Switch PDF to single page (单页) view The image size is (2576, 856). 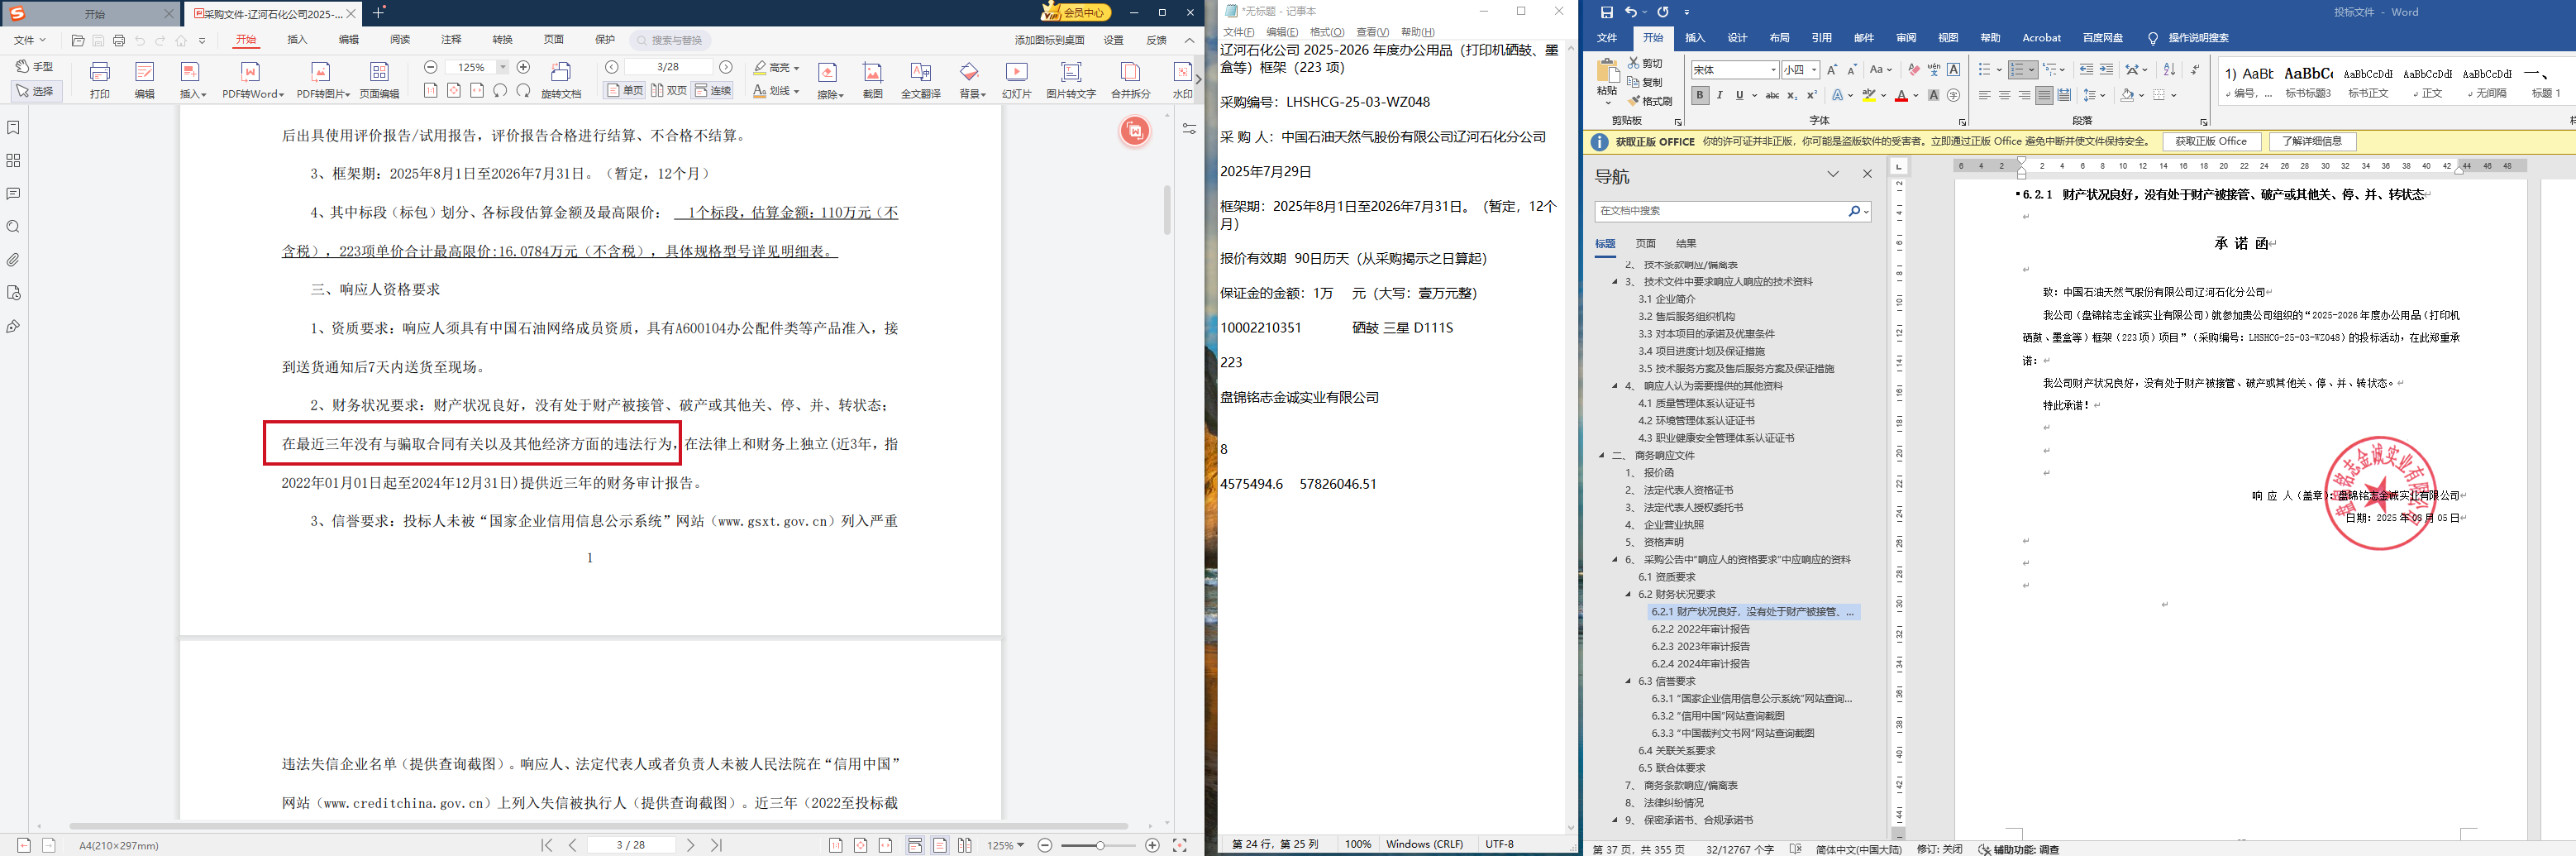[x=625, y=91]
